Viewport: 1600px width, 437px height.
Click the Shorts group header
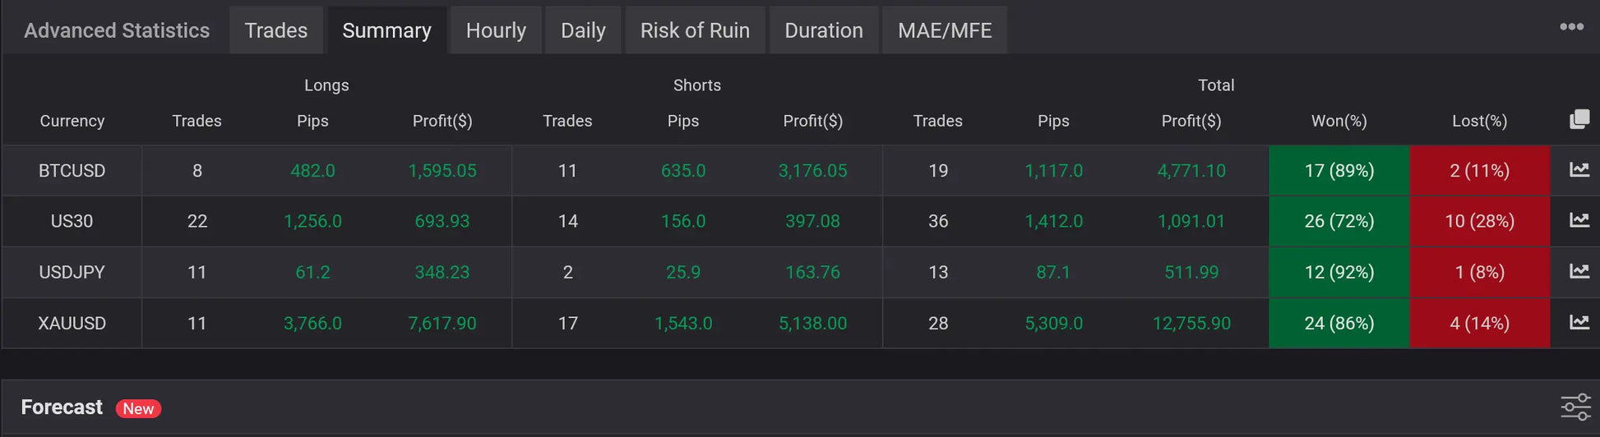click(697, 85)
